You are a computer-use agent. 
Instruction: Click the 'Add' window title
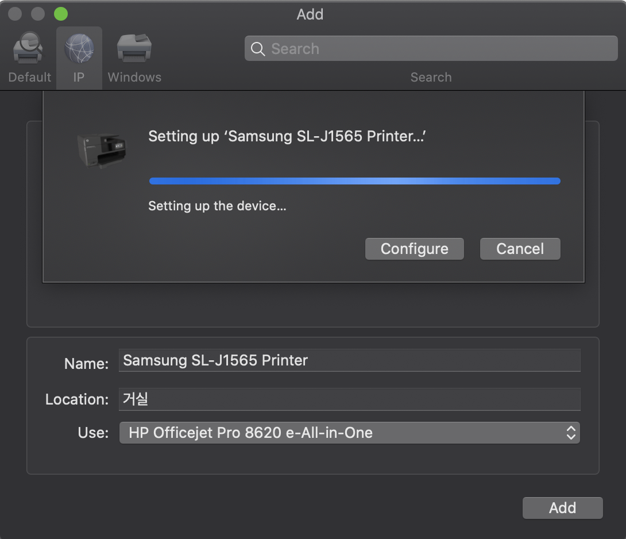[x=310, y=14]
